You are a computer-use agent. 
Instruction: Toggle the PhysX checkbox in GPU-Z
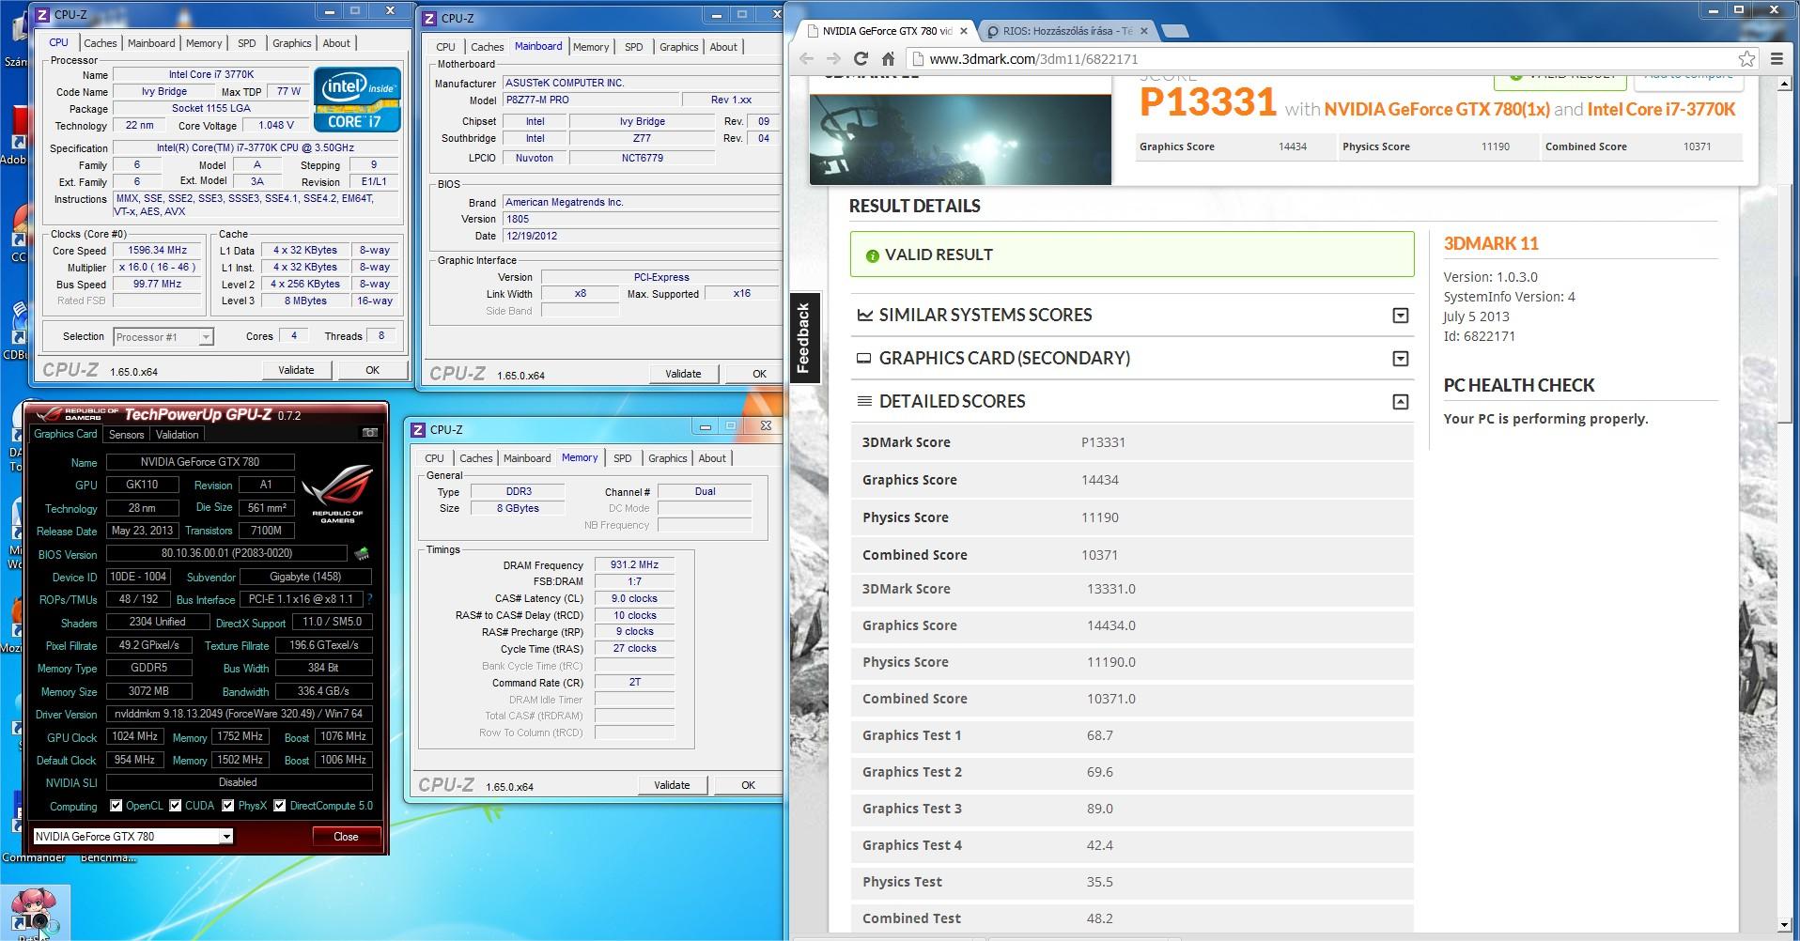(228, 806)
